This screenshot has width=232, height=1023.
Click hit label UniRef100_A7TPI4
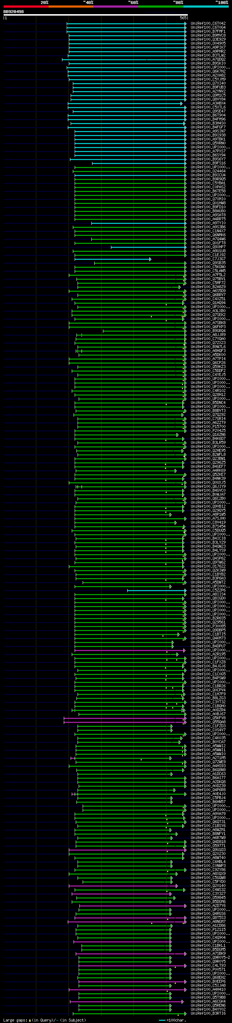pos(208,359)
